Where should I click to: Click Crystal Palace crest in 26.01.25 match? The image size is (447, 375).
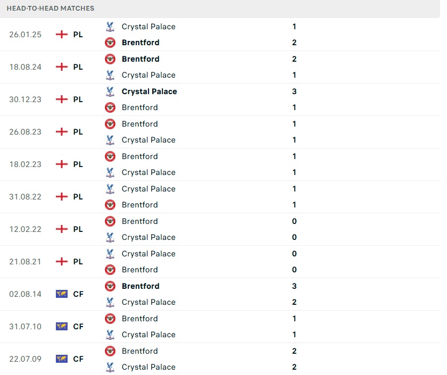tap(110, 27)
